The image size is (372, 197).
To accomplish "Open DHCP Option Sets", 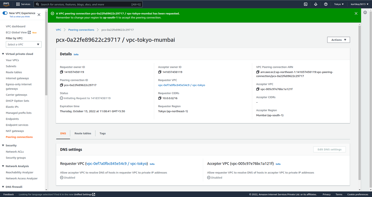I will 17,101.
